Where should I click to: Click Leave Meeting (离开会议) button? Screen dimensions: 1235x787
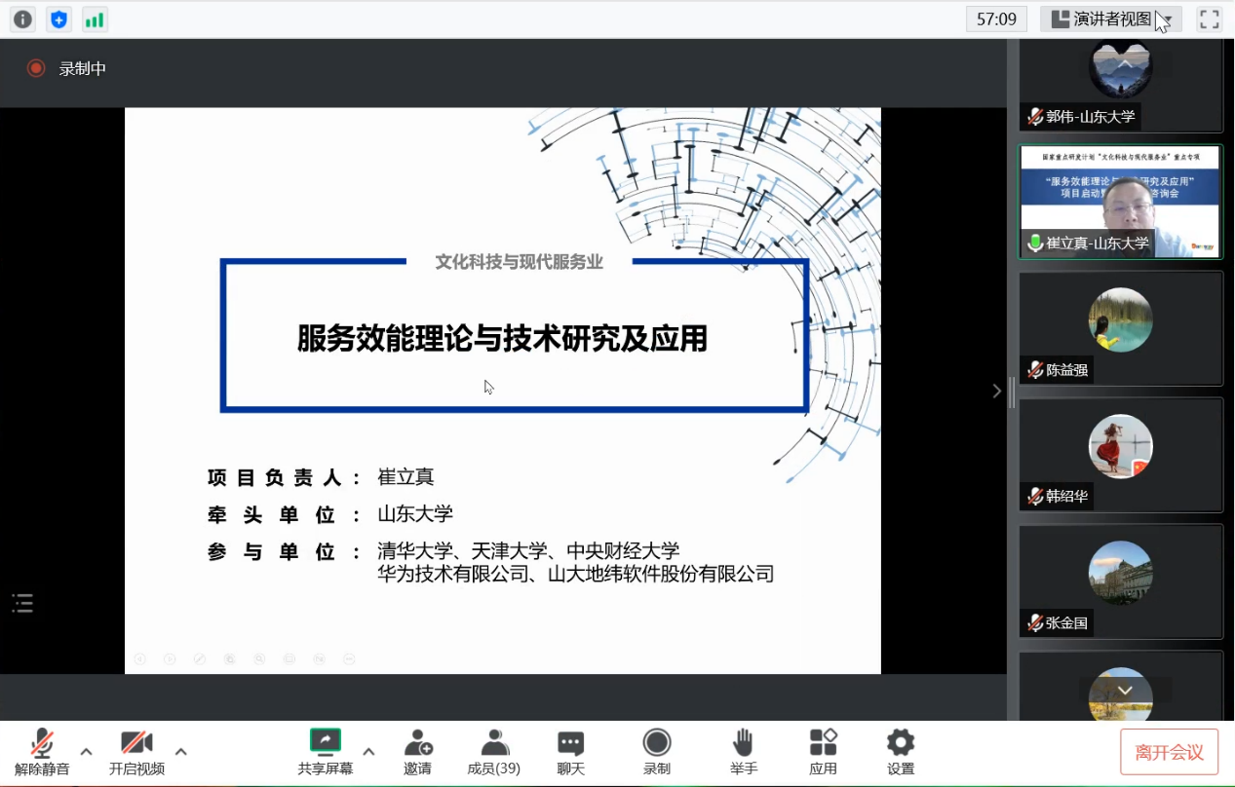tap(1169, 752)
